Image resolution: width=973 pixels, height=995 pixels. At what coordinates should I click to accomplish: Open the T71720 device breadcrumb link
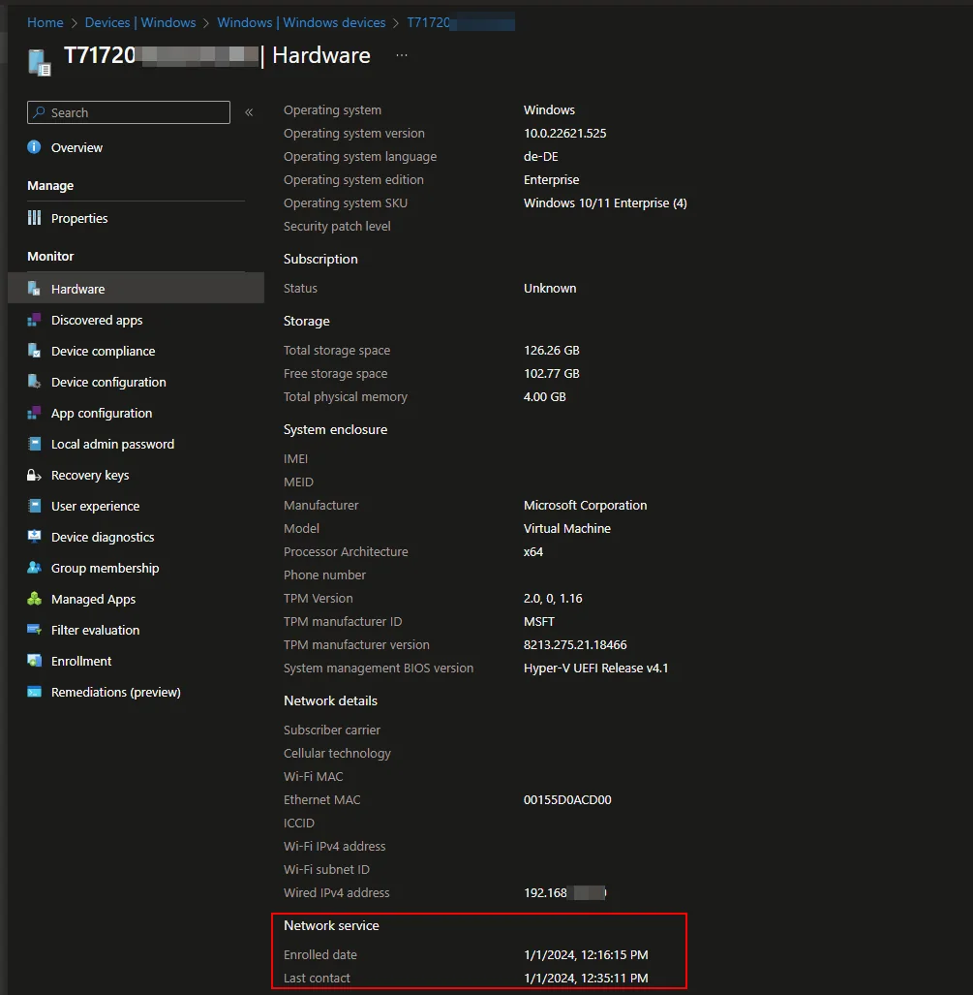461,23
